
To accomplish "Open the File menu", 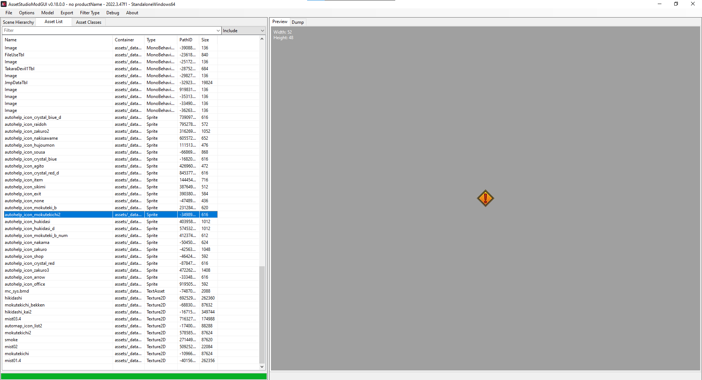I will click(9, 13).
